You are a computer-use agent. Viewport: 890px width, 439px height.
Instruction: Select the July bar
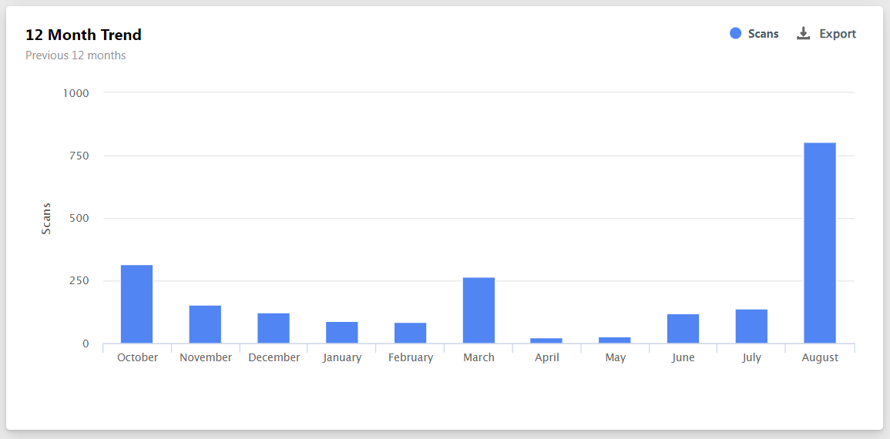point(751,327)
